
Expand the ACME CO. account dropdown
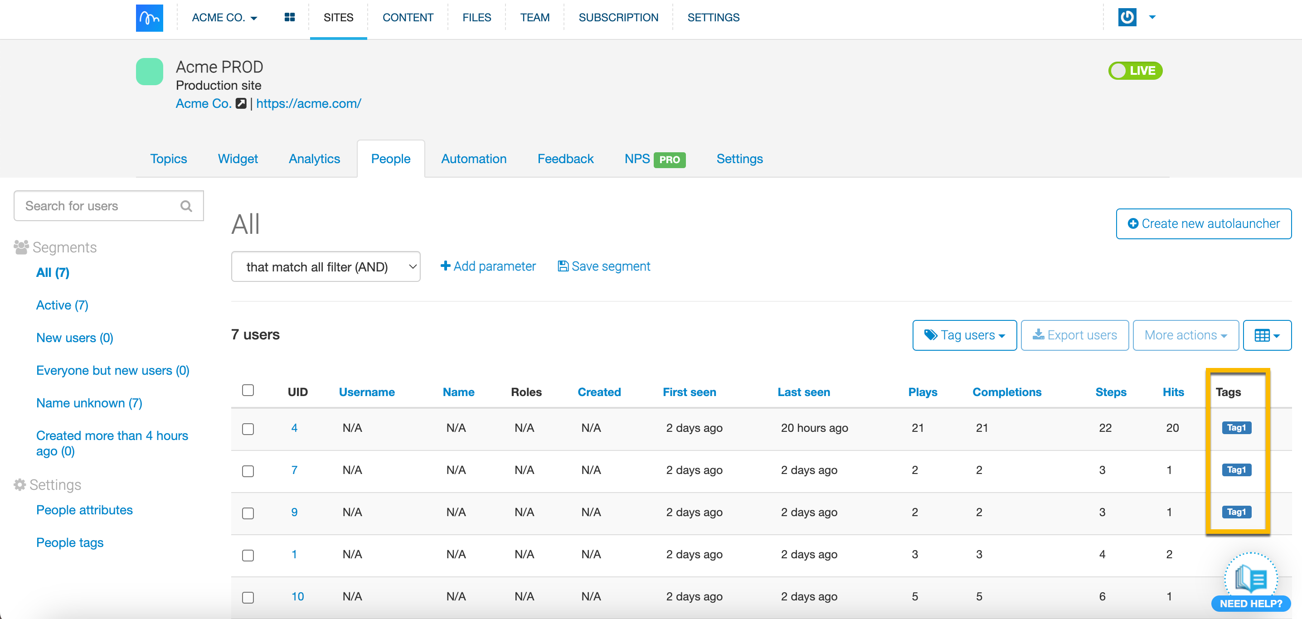[224, 18]
